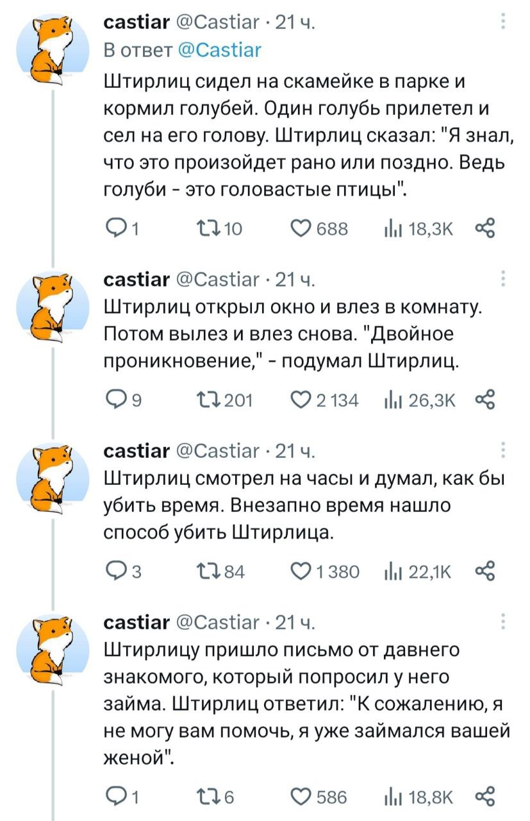
Task: Open fox avatar on the first tweet
Action: tap(62, 49)
